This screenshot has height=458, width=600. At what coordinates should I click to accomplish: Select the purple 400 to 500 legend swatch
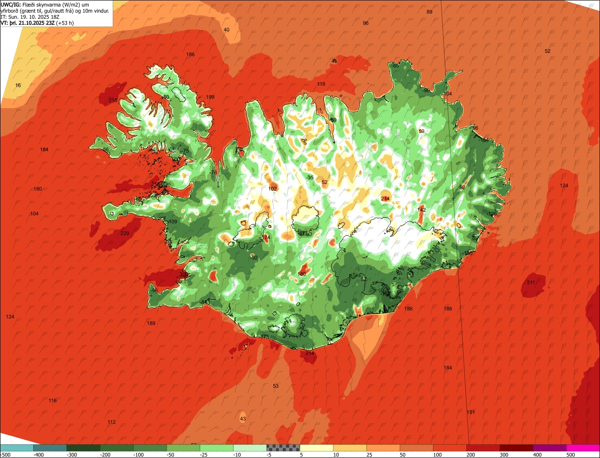click(550, 447)
